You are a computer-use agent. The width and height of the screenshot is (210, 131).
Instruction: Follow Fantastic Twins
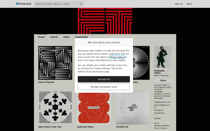pyautogui.click(x=163, y=80)
